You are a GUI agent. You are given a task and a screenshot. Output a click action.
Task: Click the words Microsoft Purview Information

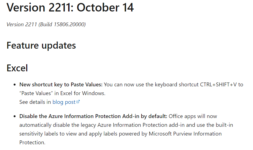tap(185, 134)
